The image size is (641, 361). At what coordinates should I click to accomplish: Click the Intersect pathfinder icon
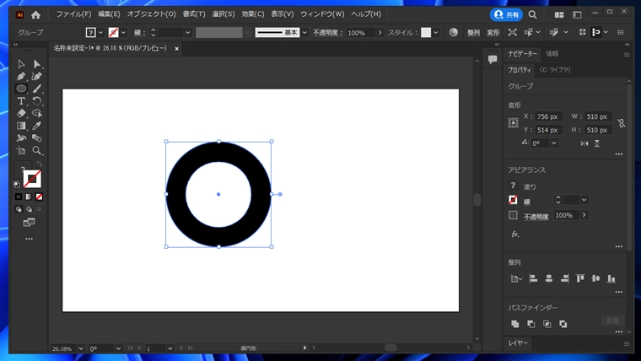547,324
